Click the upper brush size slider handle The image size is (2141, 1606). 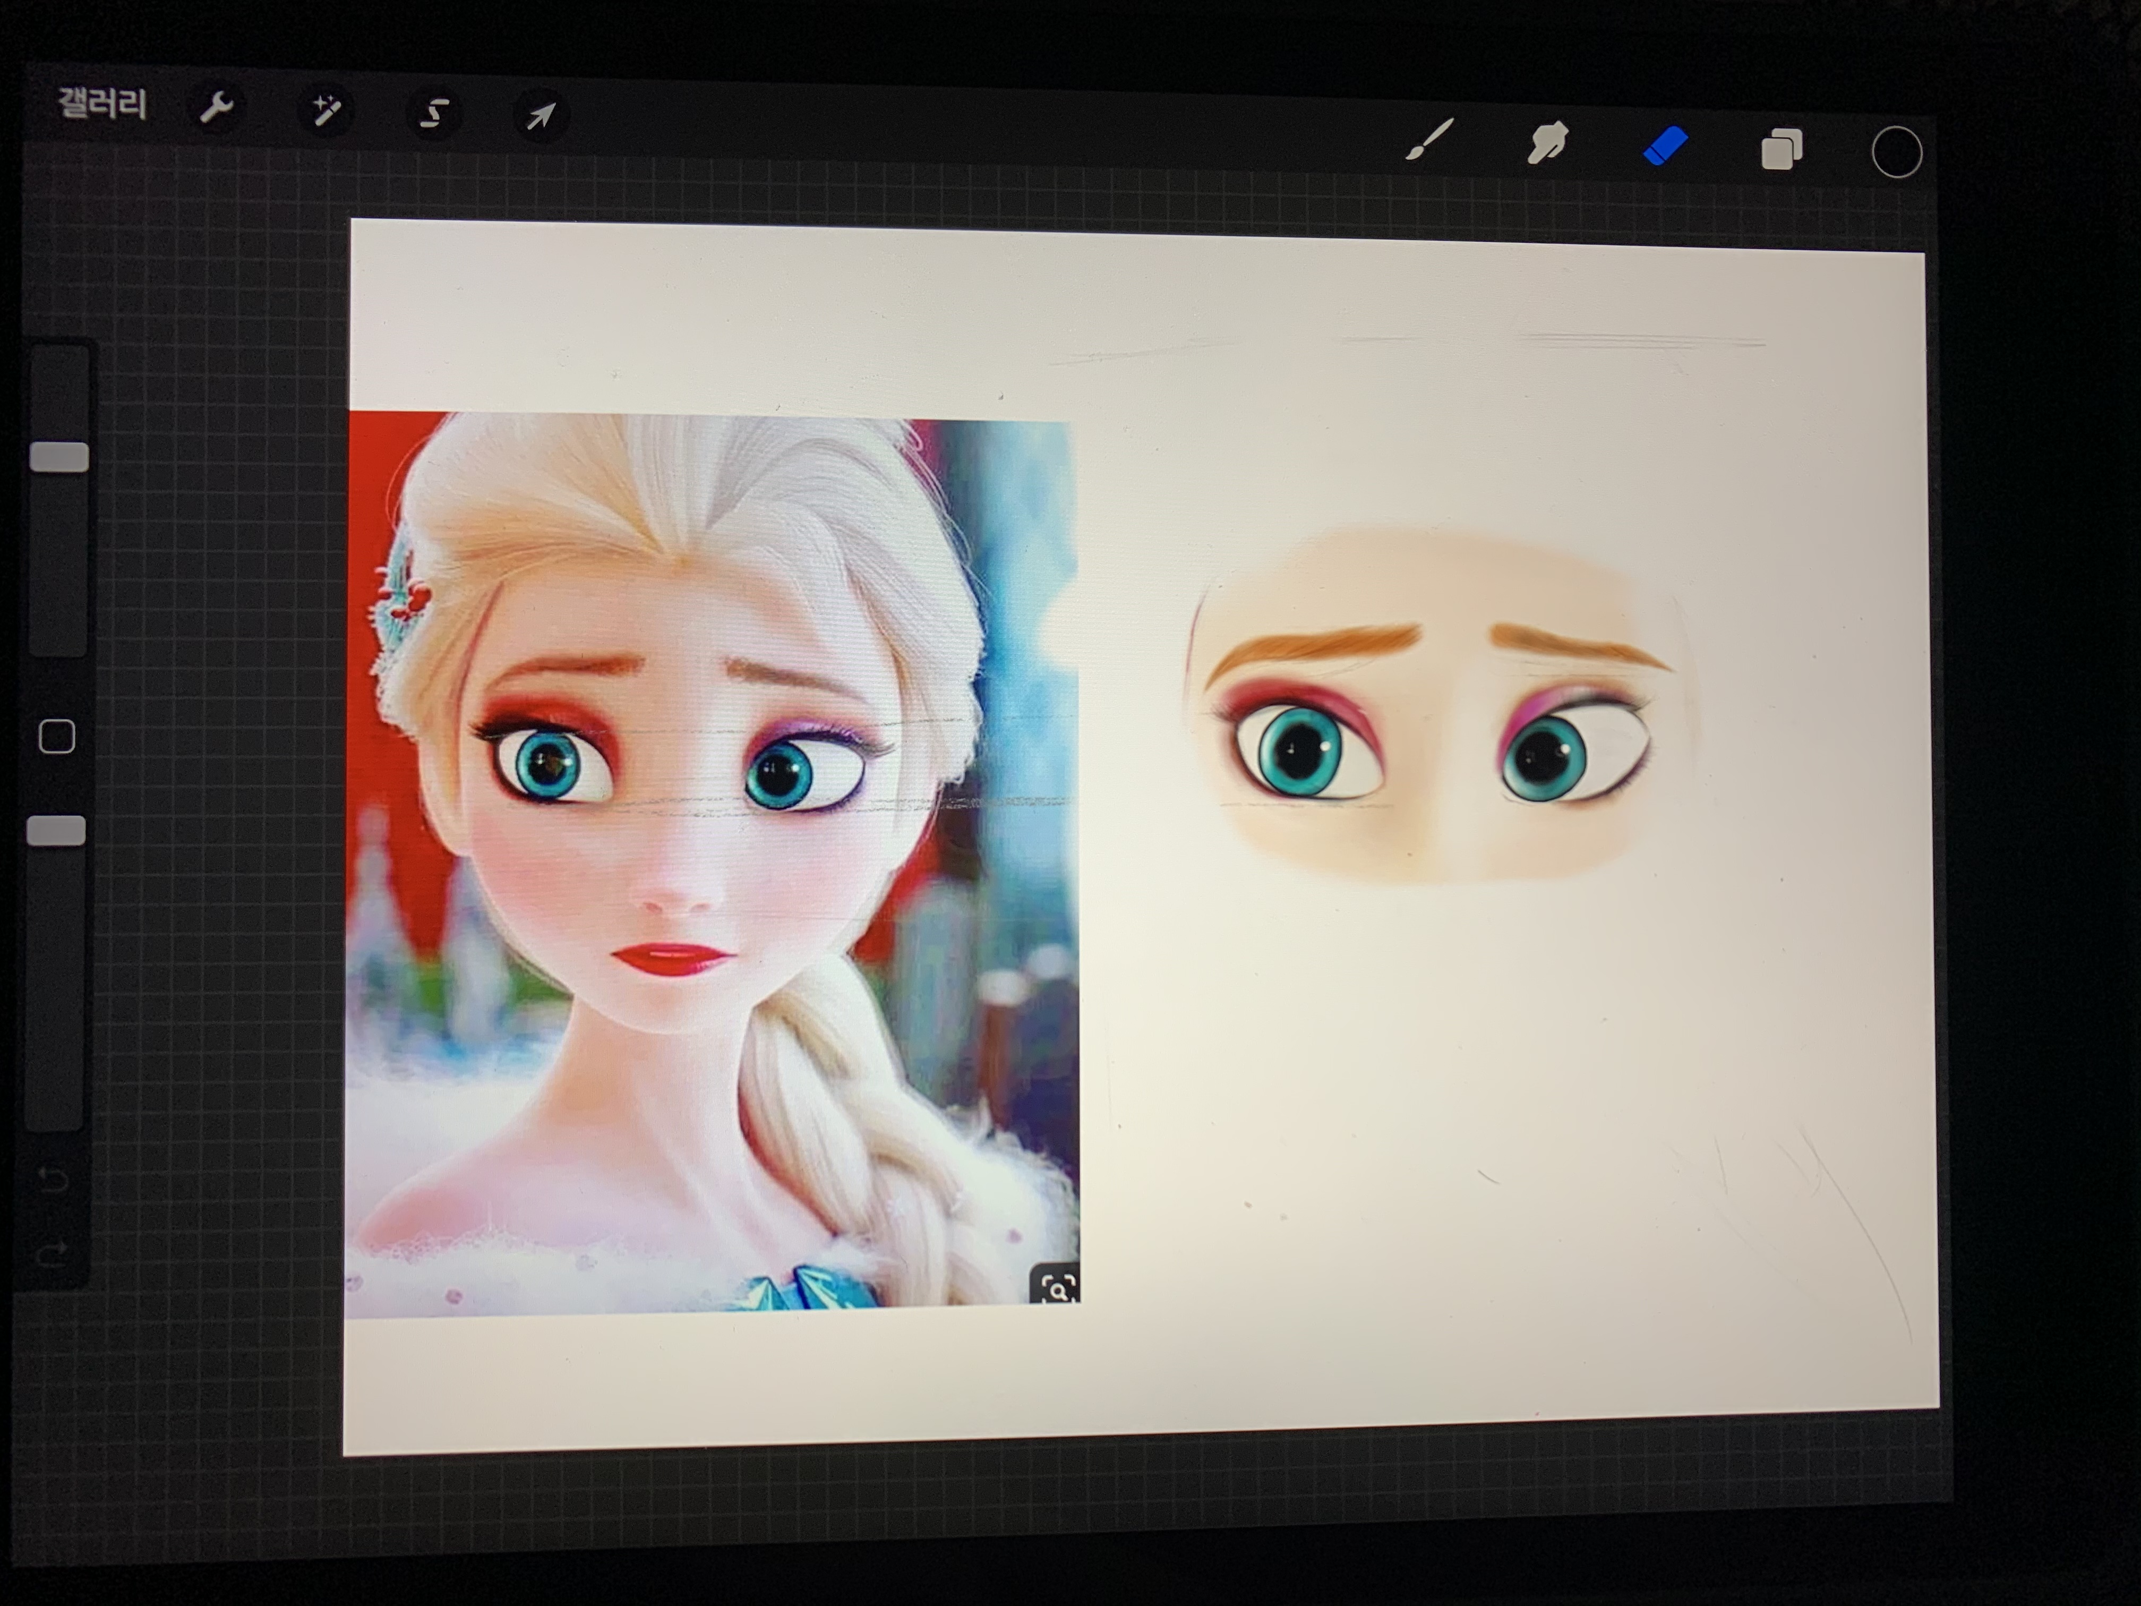pos(59,457)
